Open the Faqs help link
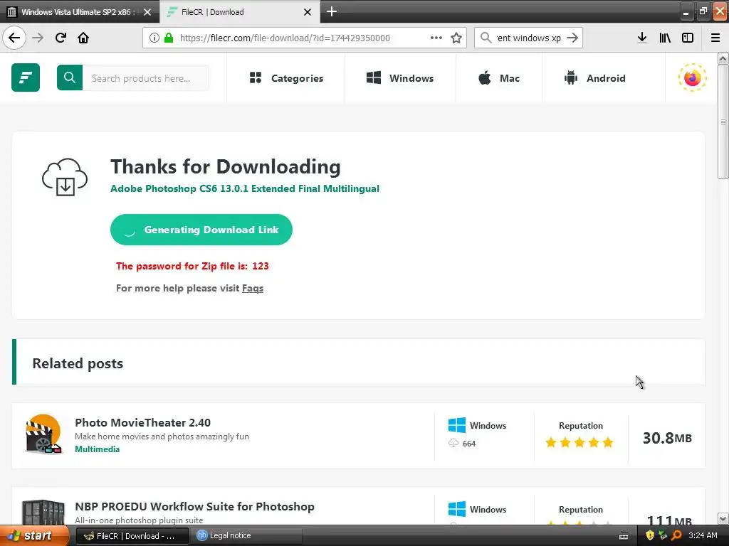Viewport: 729px width, 546px height. (253, 289)
